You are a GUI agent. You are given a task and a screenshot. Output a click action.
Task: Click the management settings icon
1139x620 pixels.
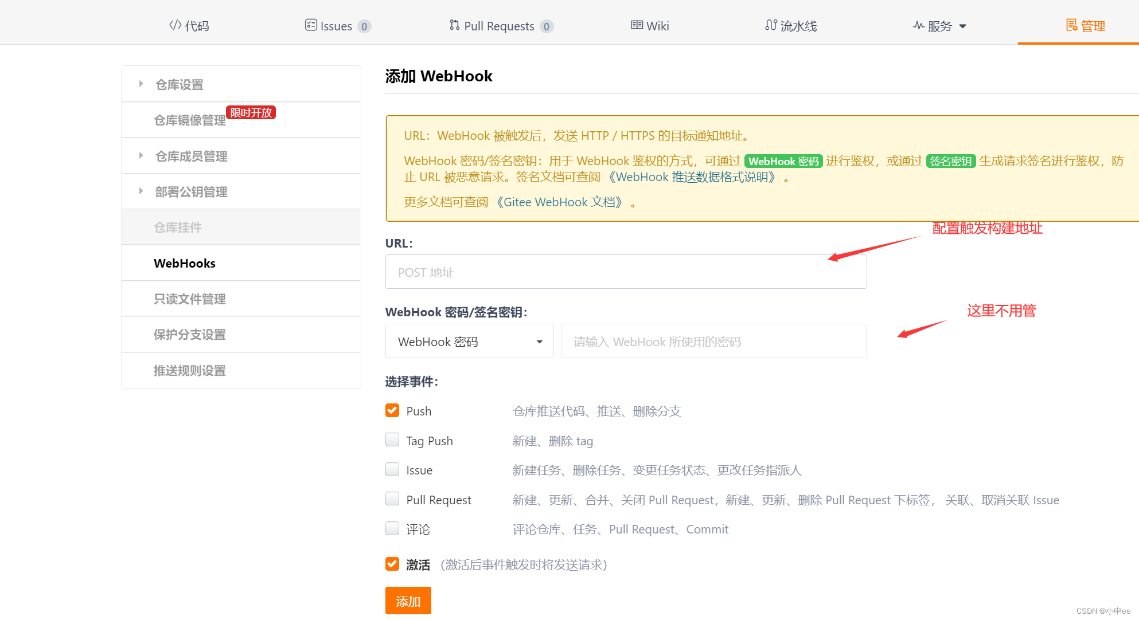(1071, 25)
